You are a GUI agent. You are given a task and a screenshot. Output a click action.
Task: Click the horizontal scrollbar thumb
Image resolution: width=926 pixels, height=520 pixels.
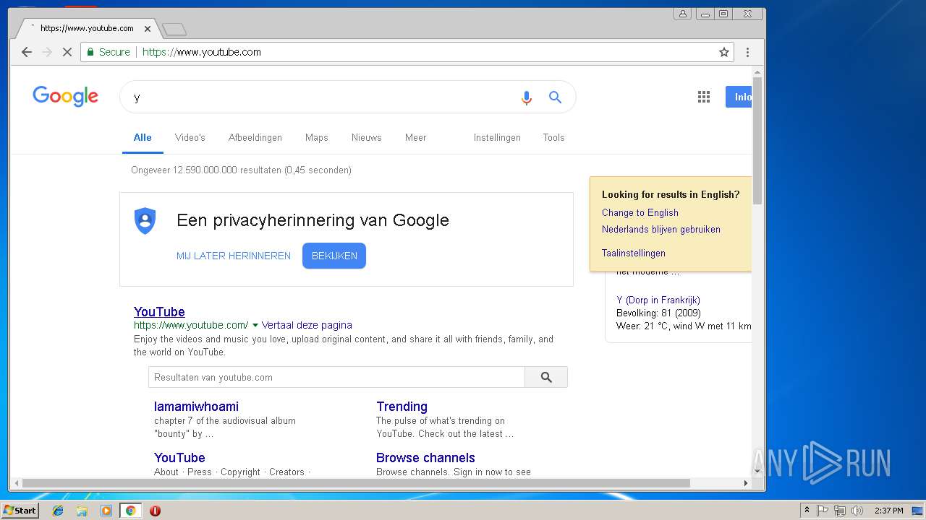point(356,483)
